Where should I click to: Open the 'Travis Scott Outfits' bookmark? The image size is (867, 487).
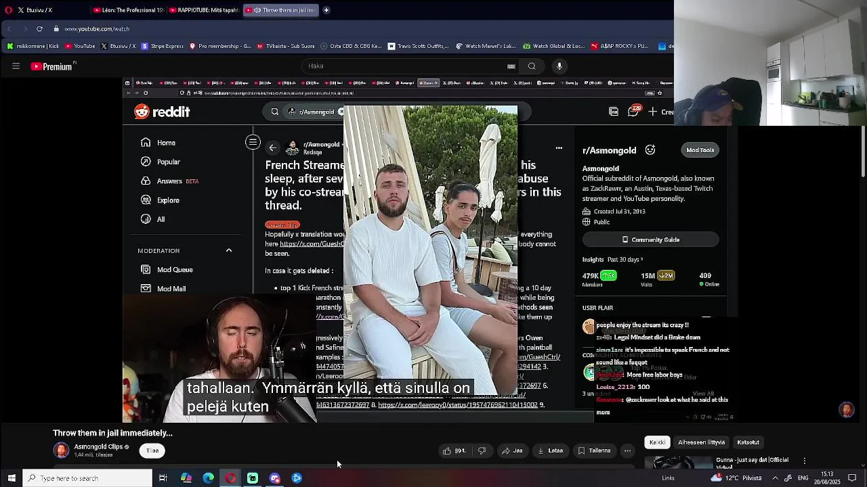[x=418, y=46]
